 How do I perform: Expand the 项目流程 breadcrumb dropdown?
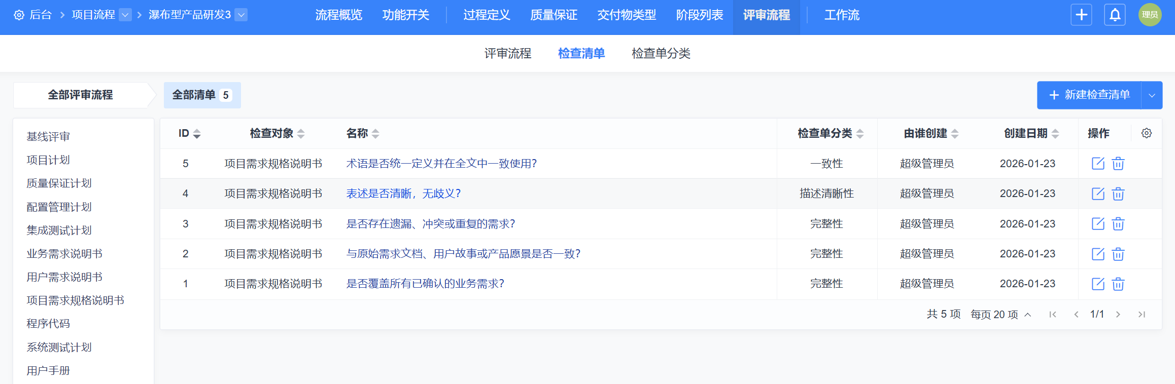click(x=125, y=15)
